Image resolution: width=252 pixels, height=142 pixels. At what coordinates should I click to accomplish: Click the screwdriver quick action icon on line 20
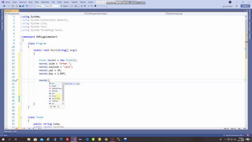pyautogui.click(x=17, y=80)
